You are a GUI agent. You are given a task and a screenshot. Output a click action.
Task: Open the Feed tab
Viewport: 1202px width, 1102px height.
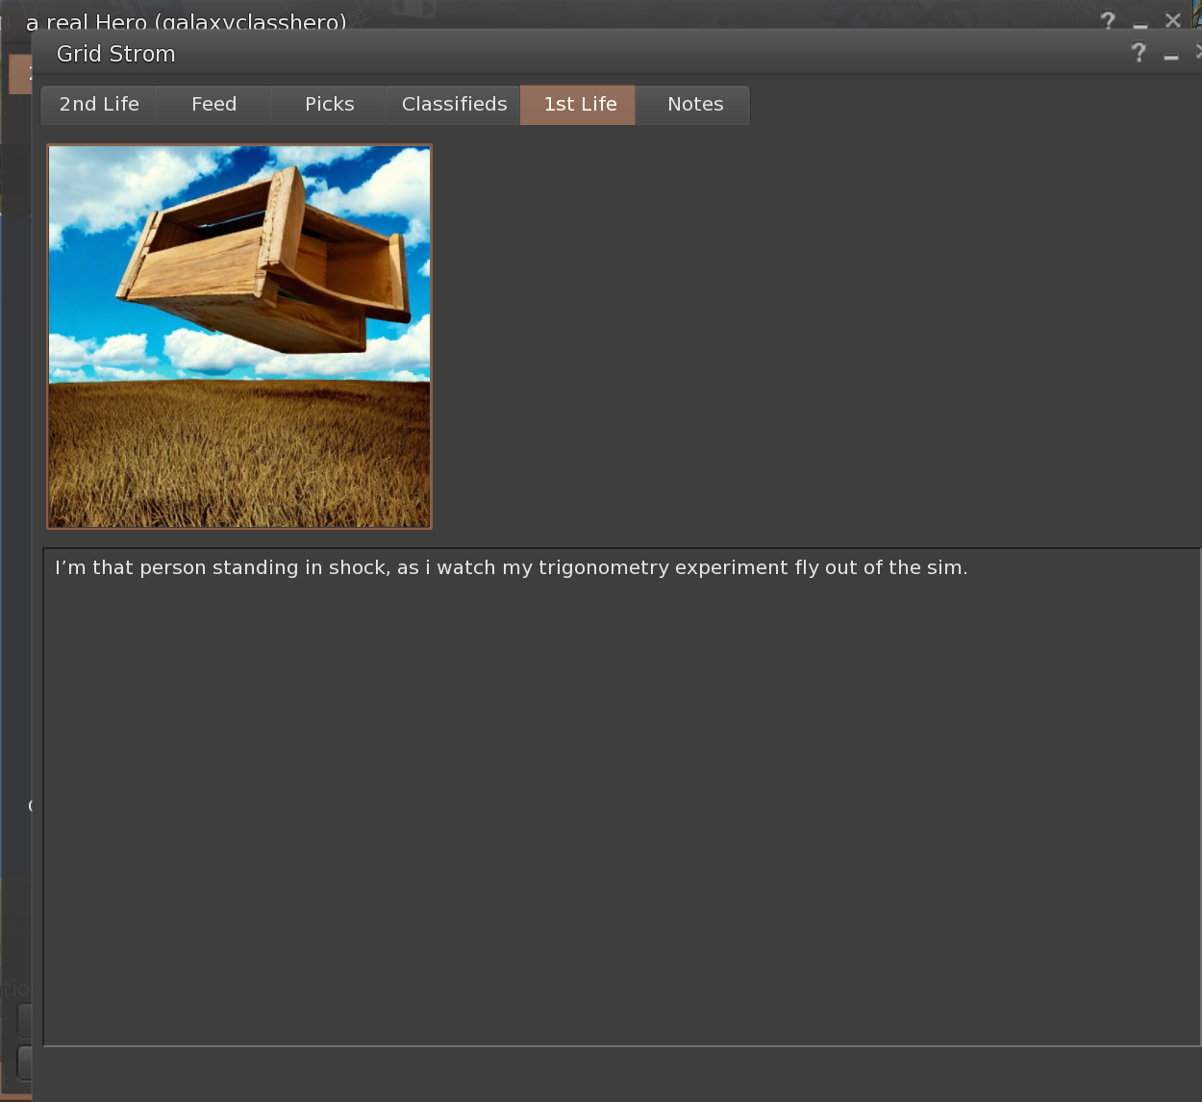[213, 104]
